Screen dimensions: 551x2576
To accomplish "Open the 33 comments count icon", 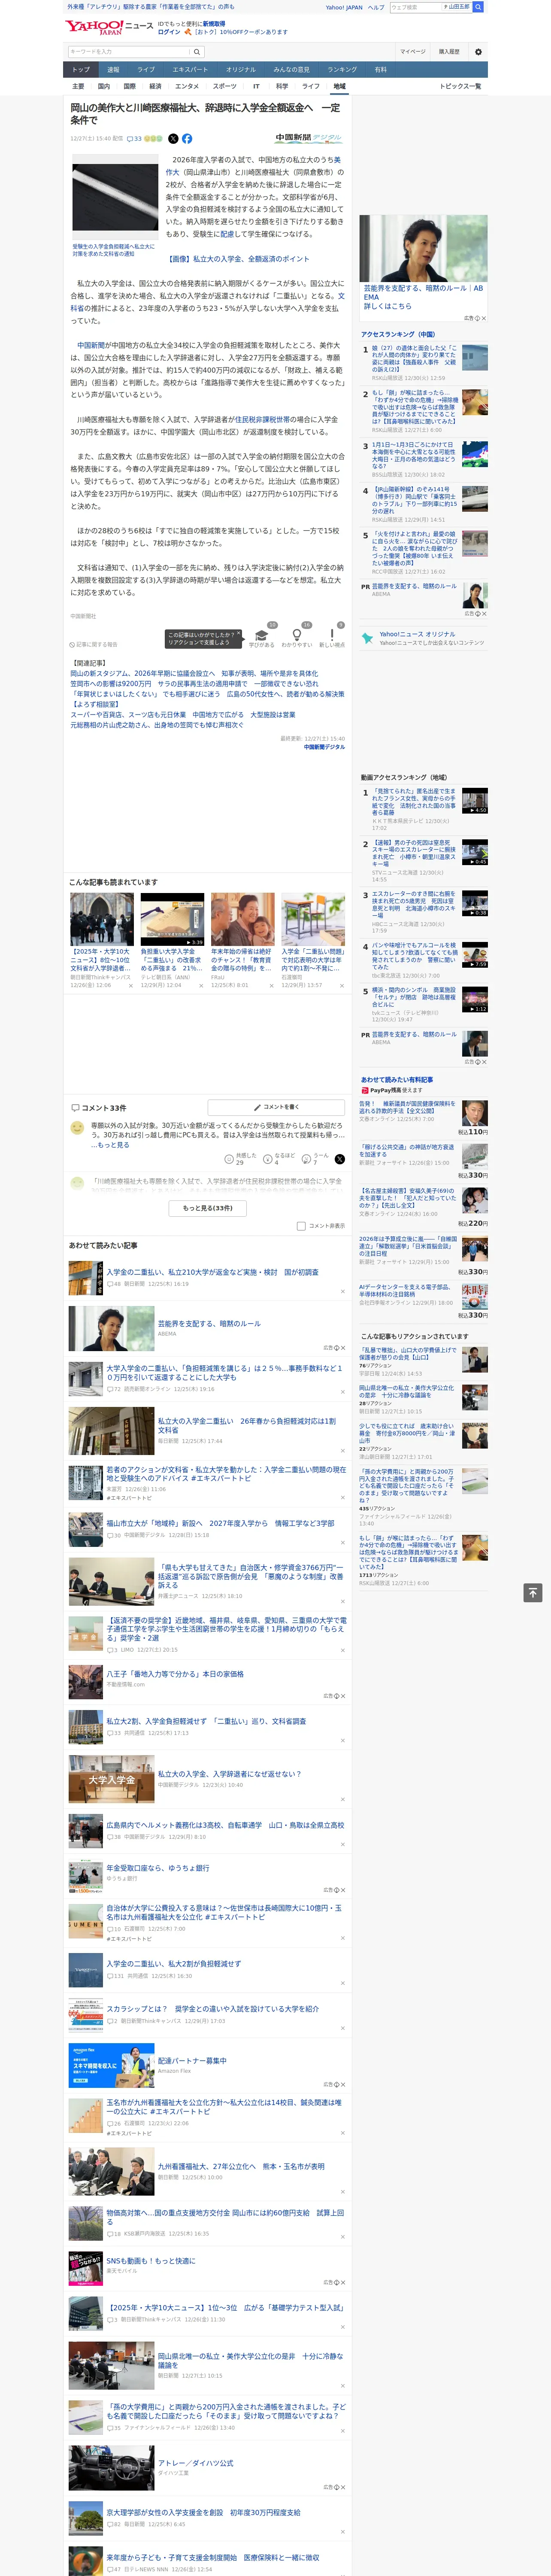I will point(134,139).
